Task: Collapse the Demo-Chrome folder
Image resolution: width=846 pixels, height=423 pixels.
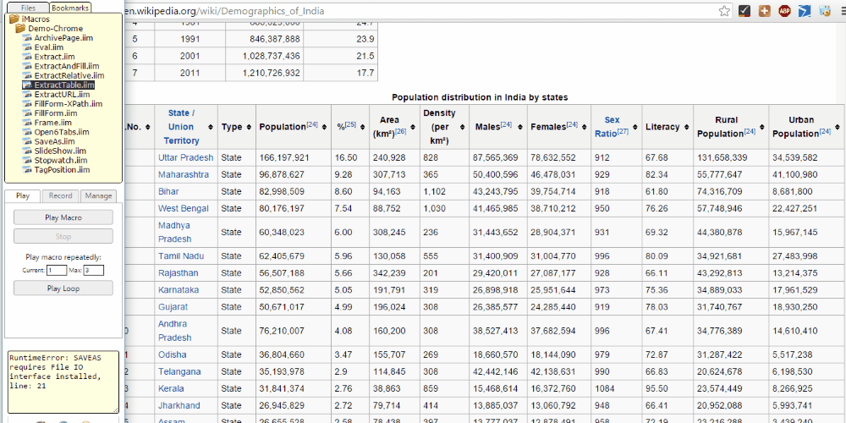Action: (x=20, y=29)
